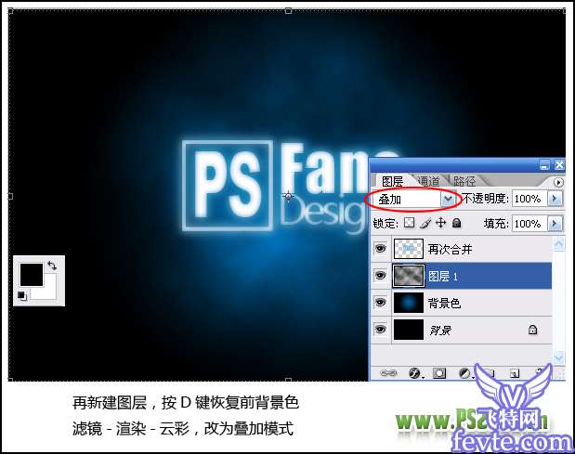Viewport: 575px width, 454px height.
Task: Click the black foreground color swatch
Action: click(32, 275)
